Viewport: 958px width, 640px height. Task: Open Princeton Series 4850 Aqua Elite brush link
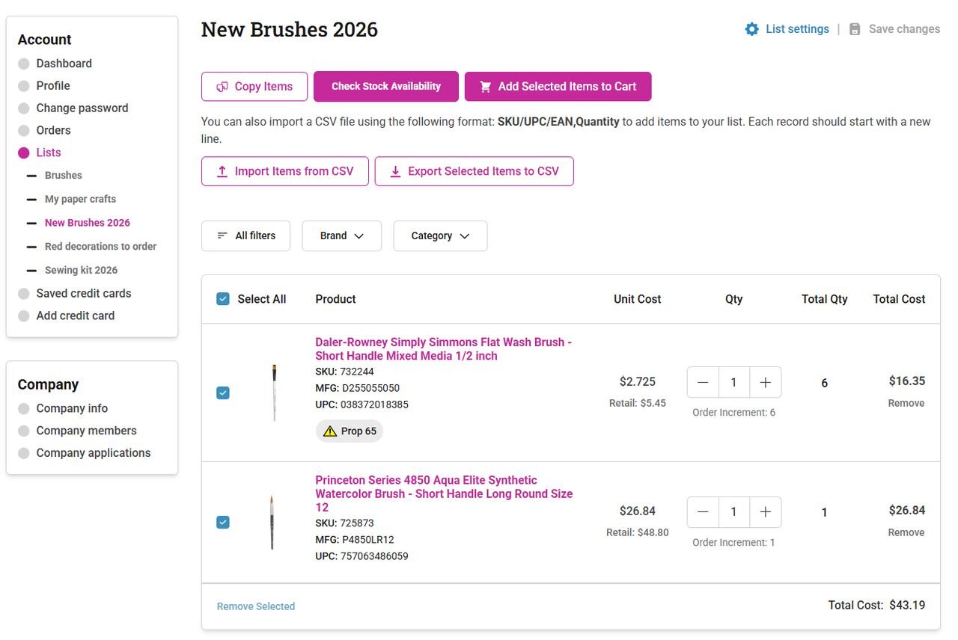tap(444, 493)
